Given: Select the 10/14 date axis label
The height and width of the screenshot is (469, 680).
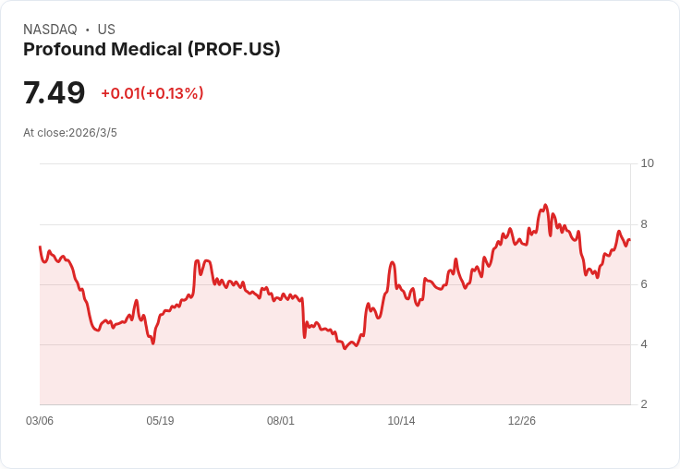Looking at the screenshot, I should 401,421.
